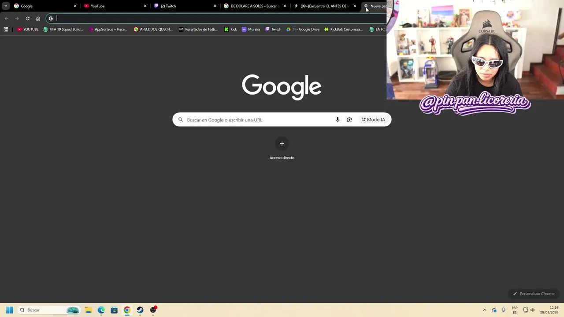Image resolution: width=564 pixels, height=317 pixels.
Task: Switch to the (2) Twitch tab
Action: tap(185, 6)
